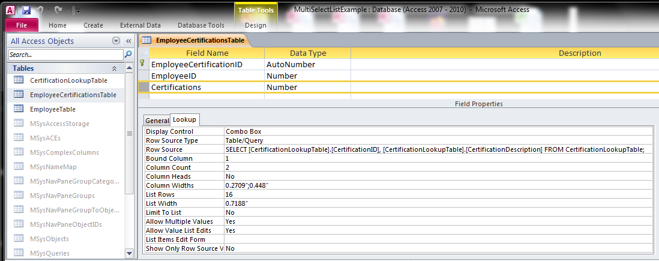Viewport: 659px width, 261px height.
Task: Open the Customize Quick Access Toolbar dropdown
Action: [x=78, y=10]
